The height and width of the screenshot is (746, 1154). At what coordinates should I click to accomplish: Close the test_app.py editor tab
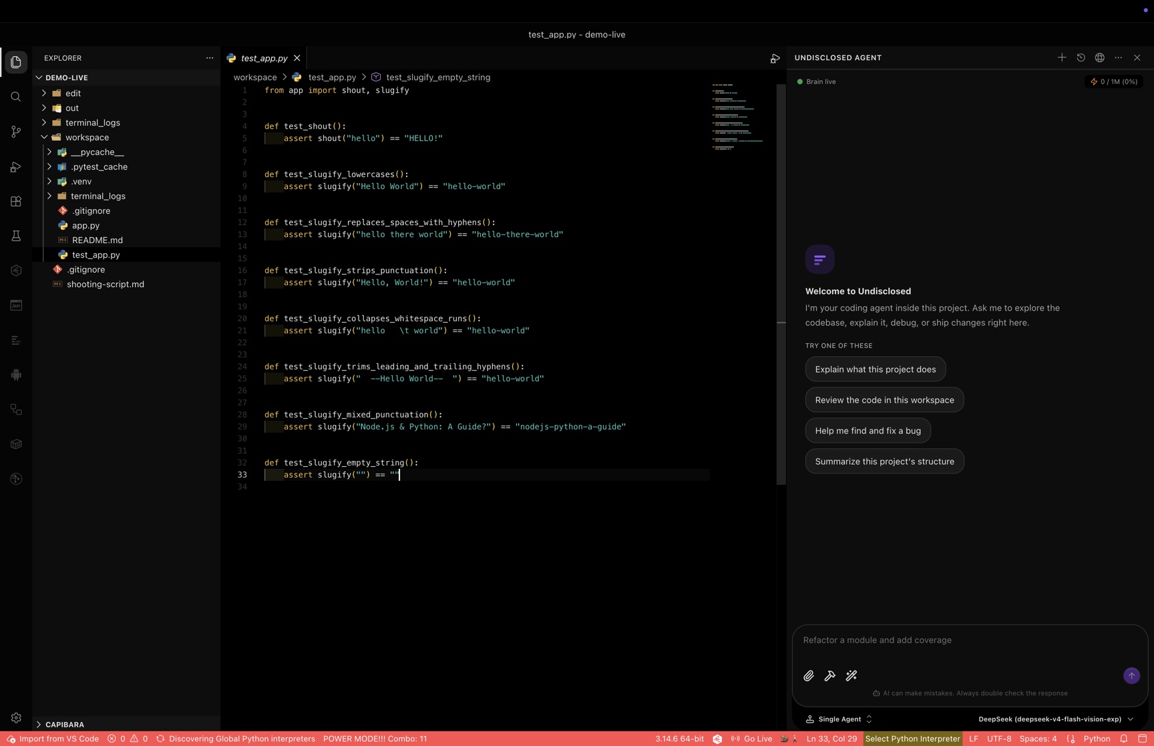[x=297, y=58]
